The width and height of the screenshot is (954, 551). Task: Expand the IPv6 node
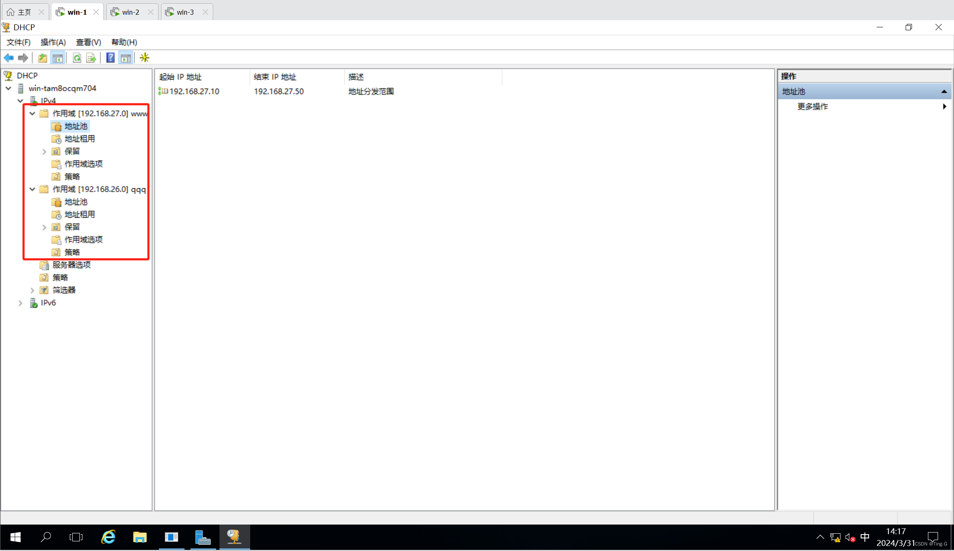coord(20,303)
